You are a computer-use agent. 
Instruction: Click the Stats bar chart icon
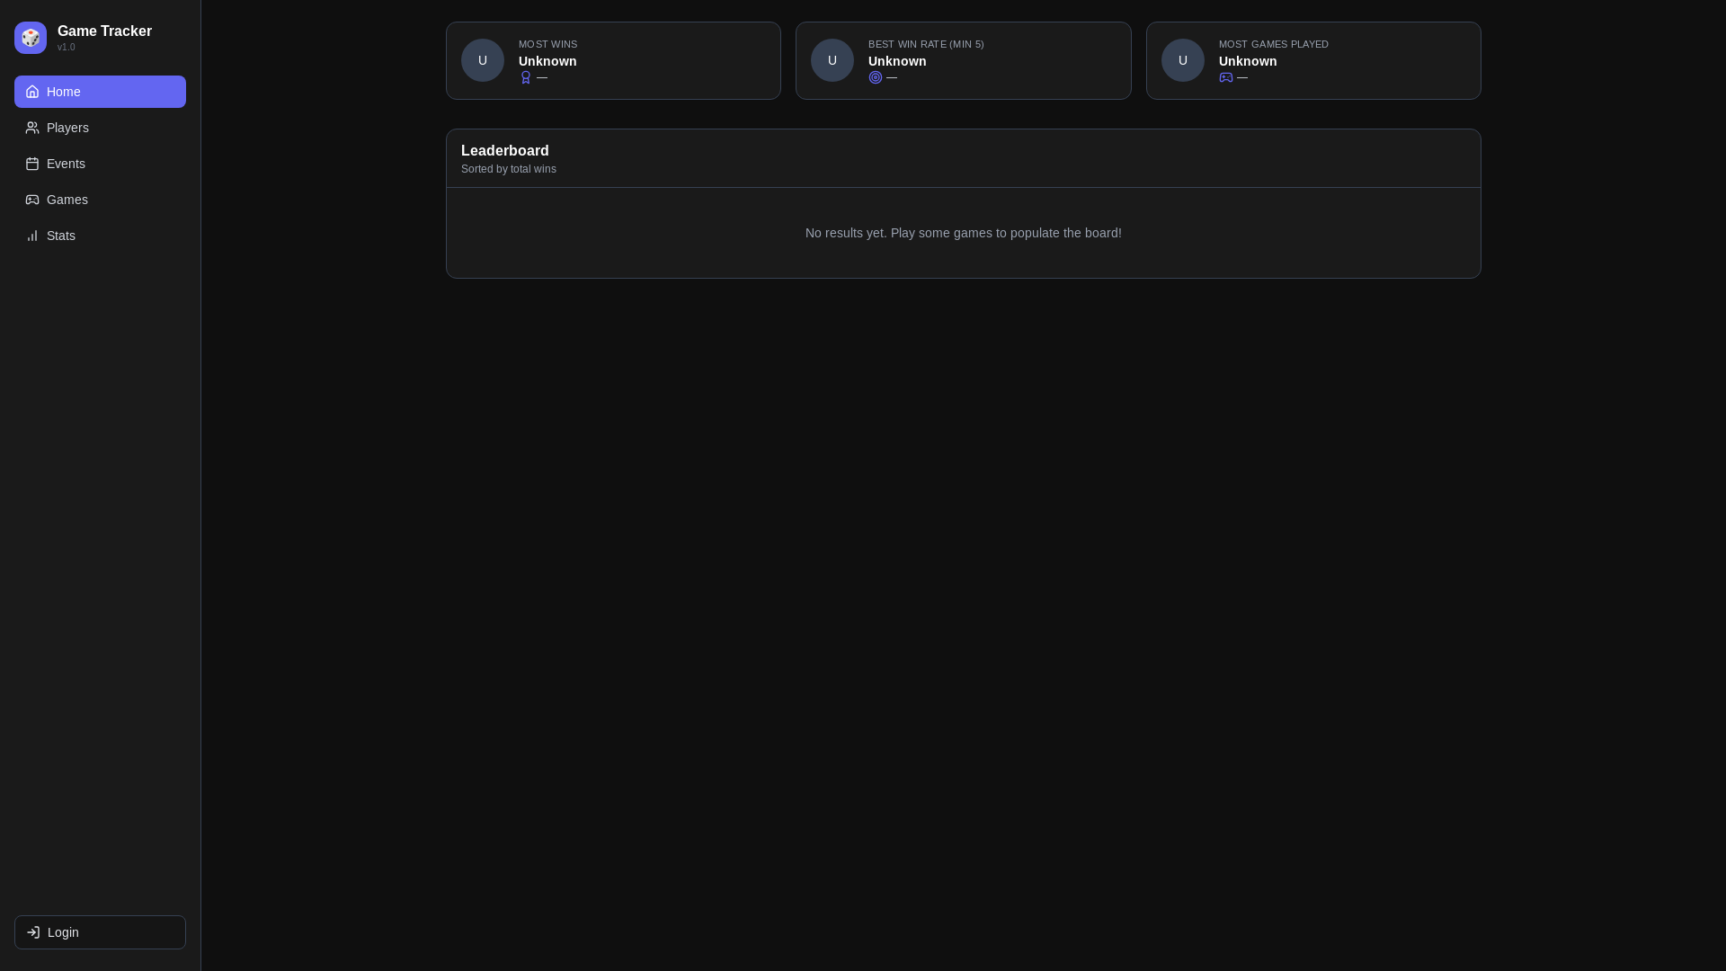32,236
